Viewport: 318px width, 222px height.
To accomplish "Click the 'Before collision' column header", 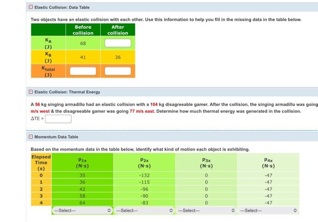I will coord(83,30).
